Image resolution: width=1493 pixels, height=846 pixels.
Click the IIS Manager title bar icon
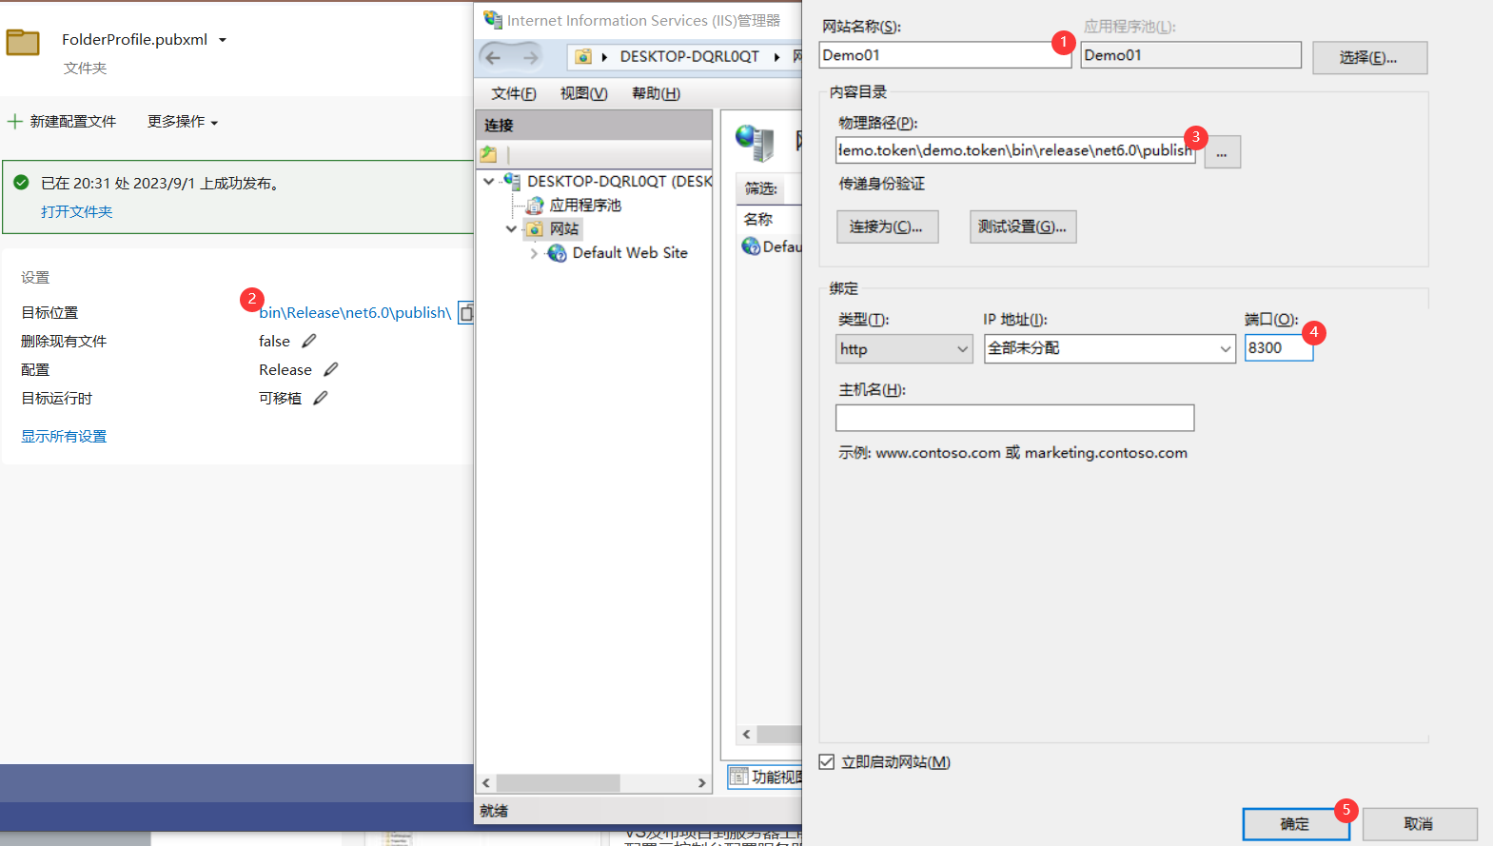pos(493,19)
